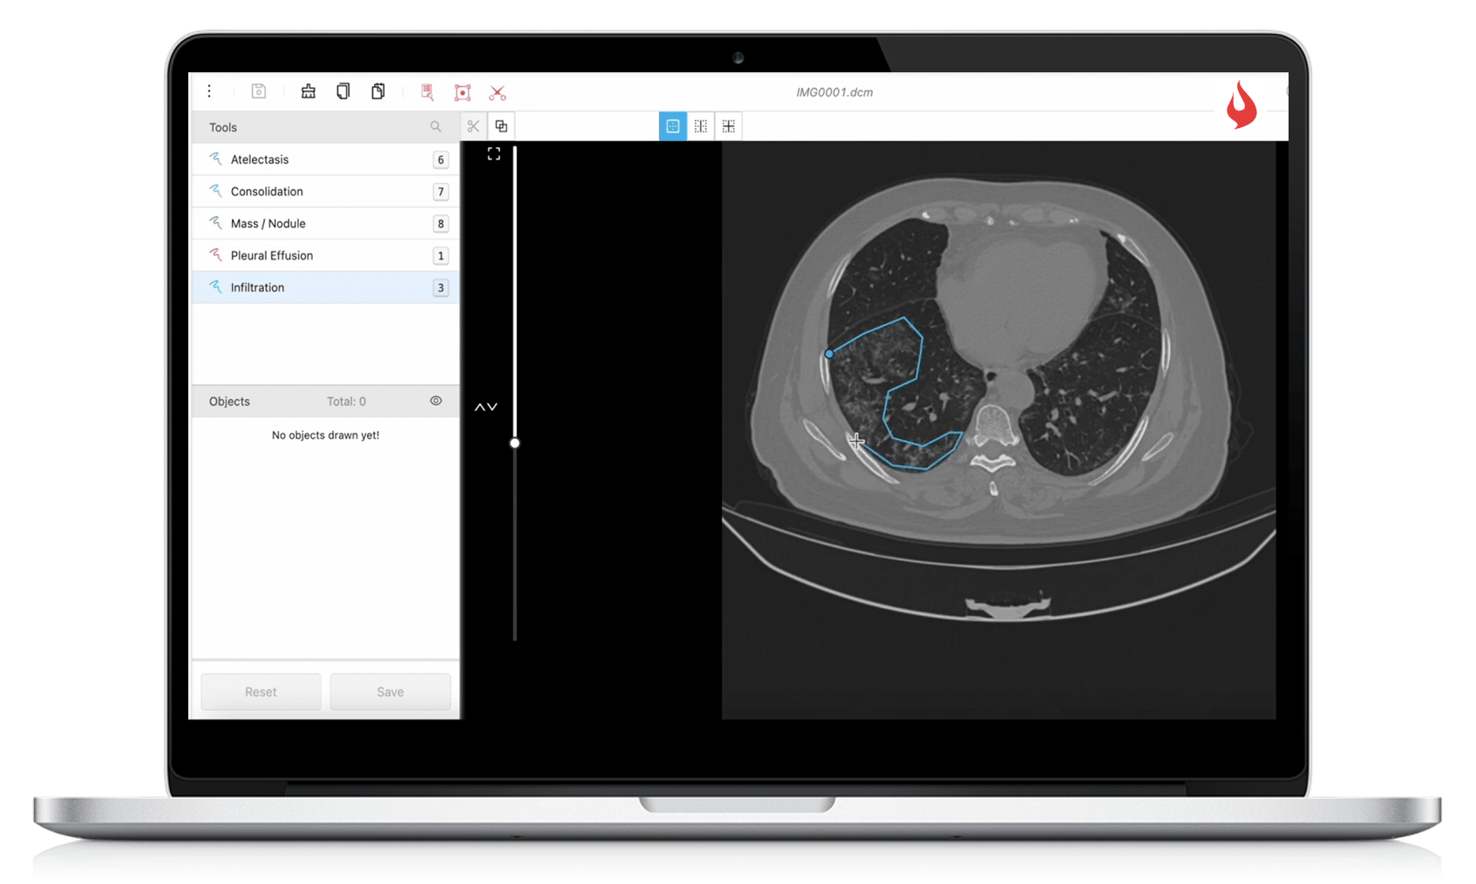The height and width of the screenshot is (884, 1476).
Task: Click the up chevron to change slice
Action: (480, 406)
